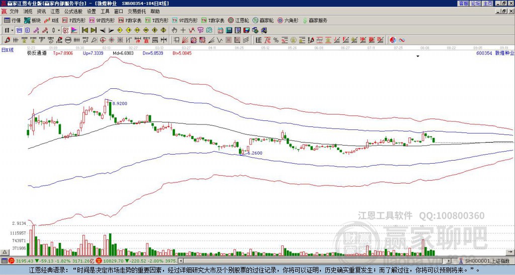515x275 pixels.
Task: Click the Gann fan lines icon
Action: click(x=185, y=40)
